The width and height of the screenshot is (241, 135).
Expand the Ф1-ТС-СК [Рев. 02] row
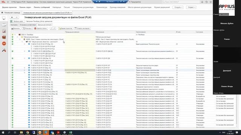(24, 84)
